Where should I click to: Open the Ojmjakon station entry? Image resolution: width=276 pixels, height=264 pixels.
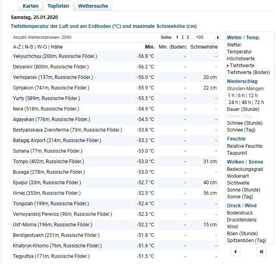coord(51,88)
